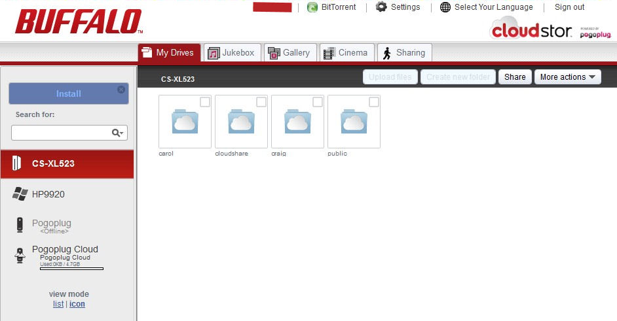Open the BitTorrent icon in header
The height and width of the screenshot is (321, 617).
(312, 7)
